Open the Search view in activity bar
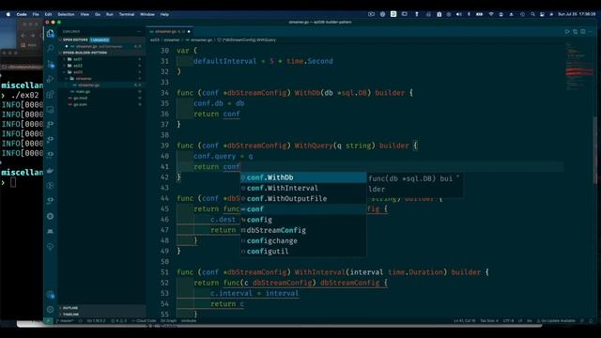 pos(50,48)
